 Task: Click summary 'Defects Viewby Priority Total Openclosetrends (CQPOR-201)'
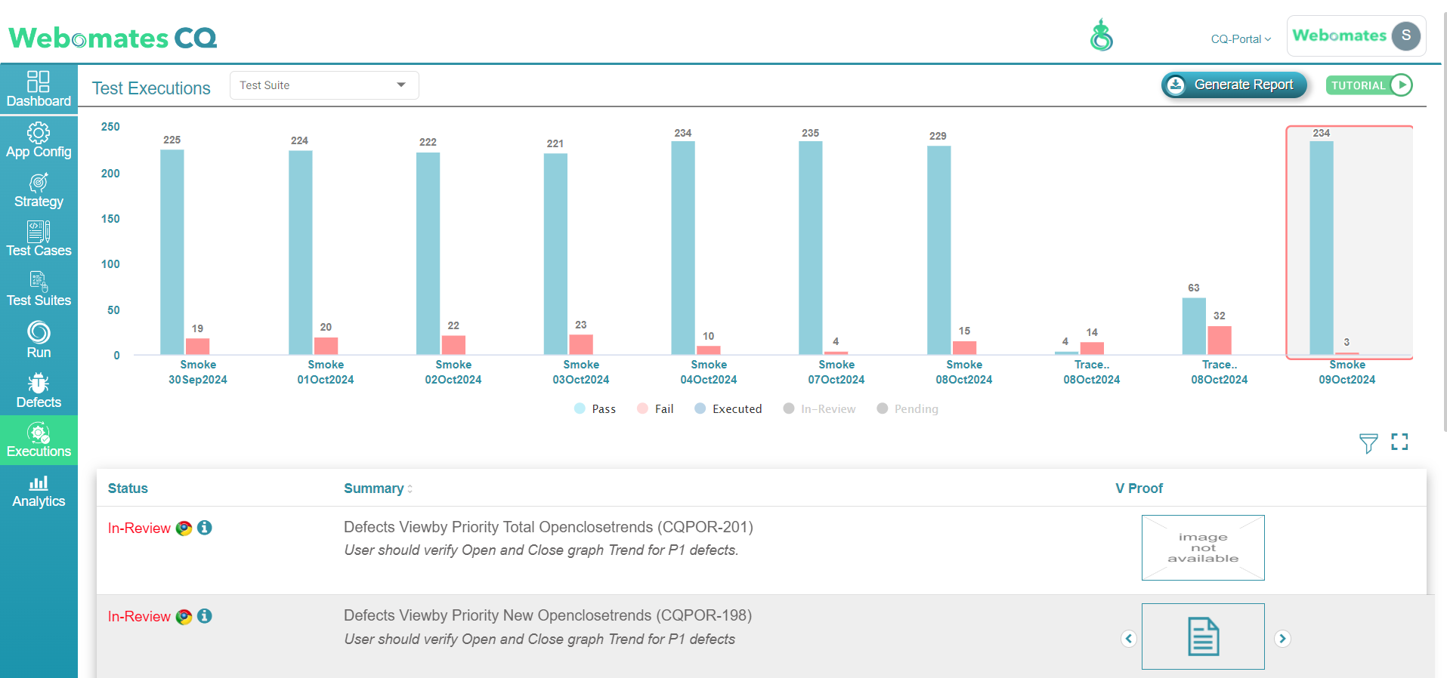549,527
